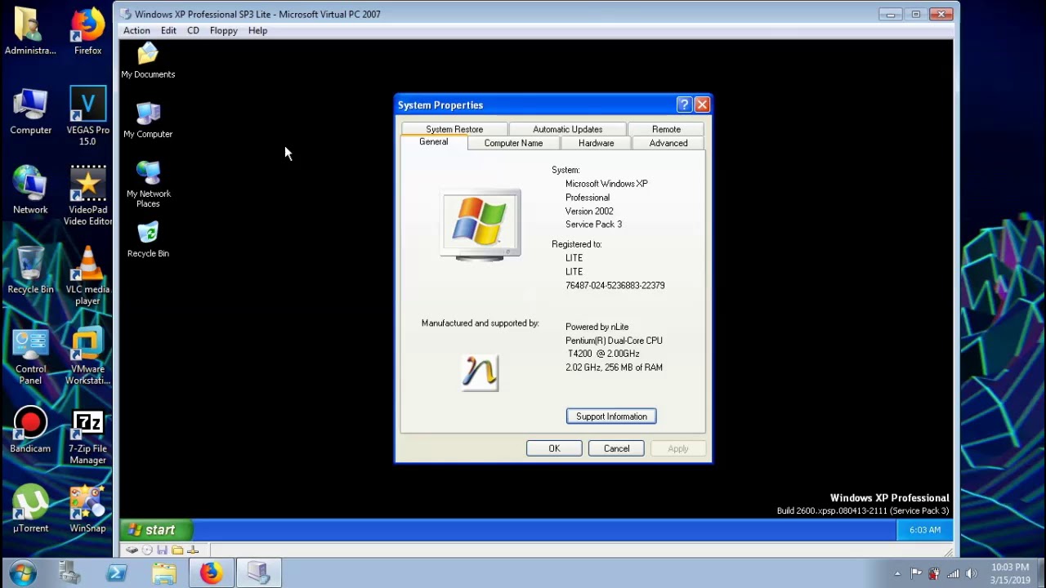Select the VMware Workstation shortcut

click(87, 355)
